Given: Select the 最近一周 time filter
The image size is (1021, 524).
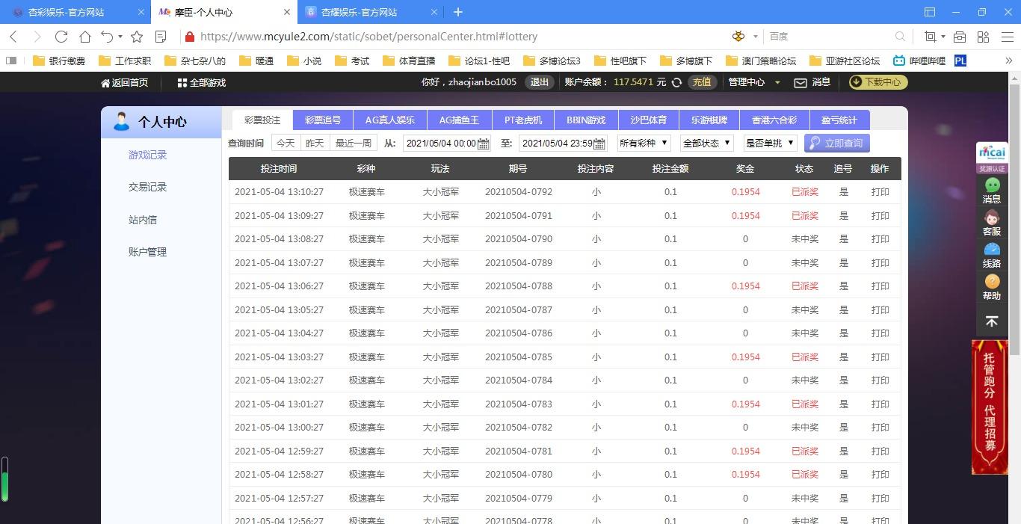Looking at the screenshot, I should [354, 143].
